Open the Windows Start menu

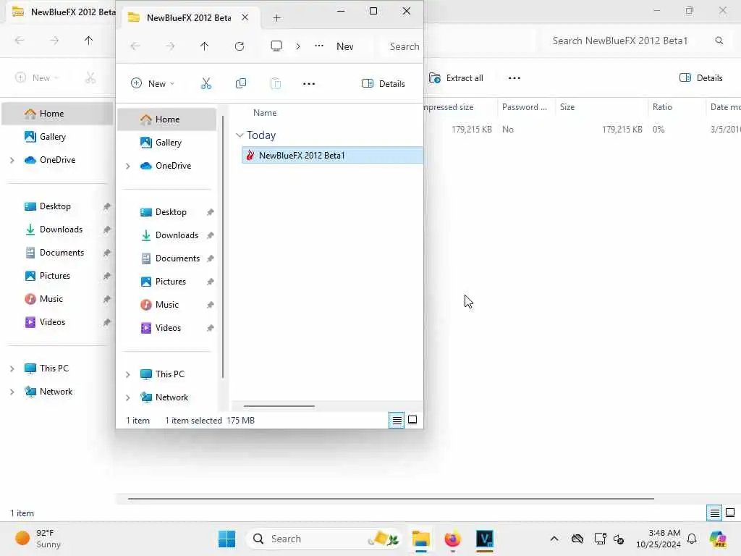pyautogui.click(x=226, y=539)
